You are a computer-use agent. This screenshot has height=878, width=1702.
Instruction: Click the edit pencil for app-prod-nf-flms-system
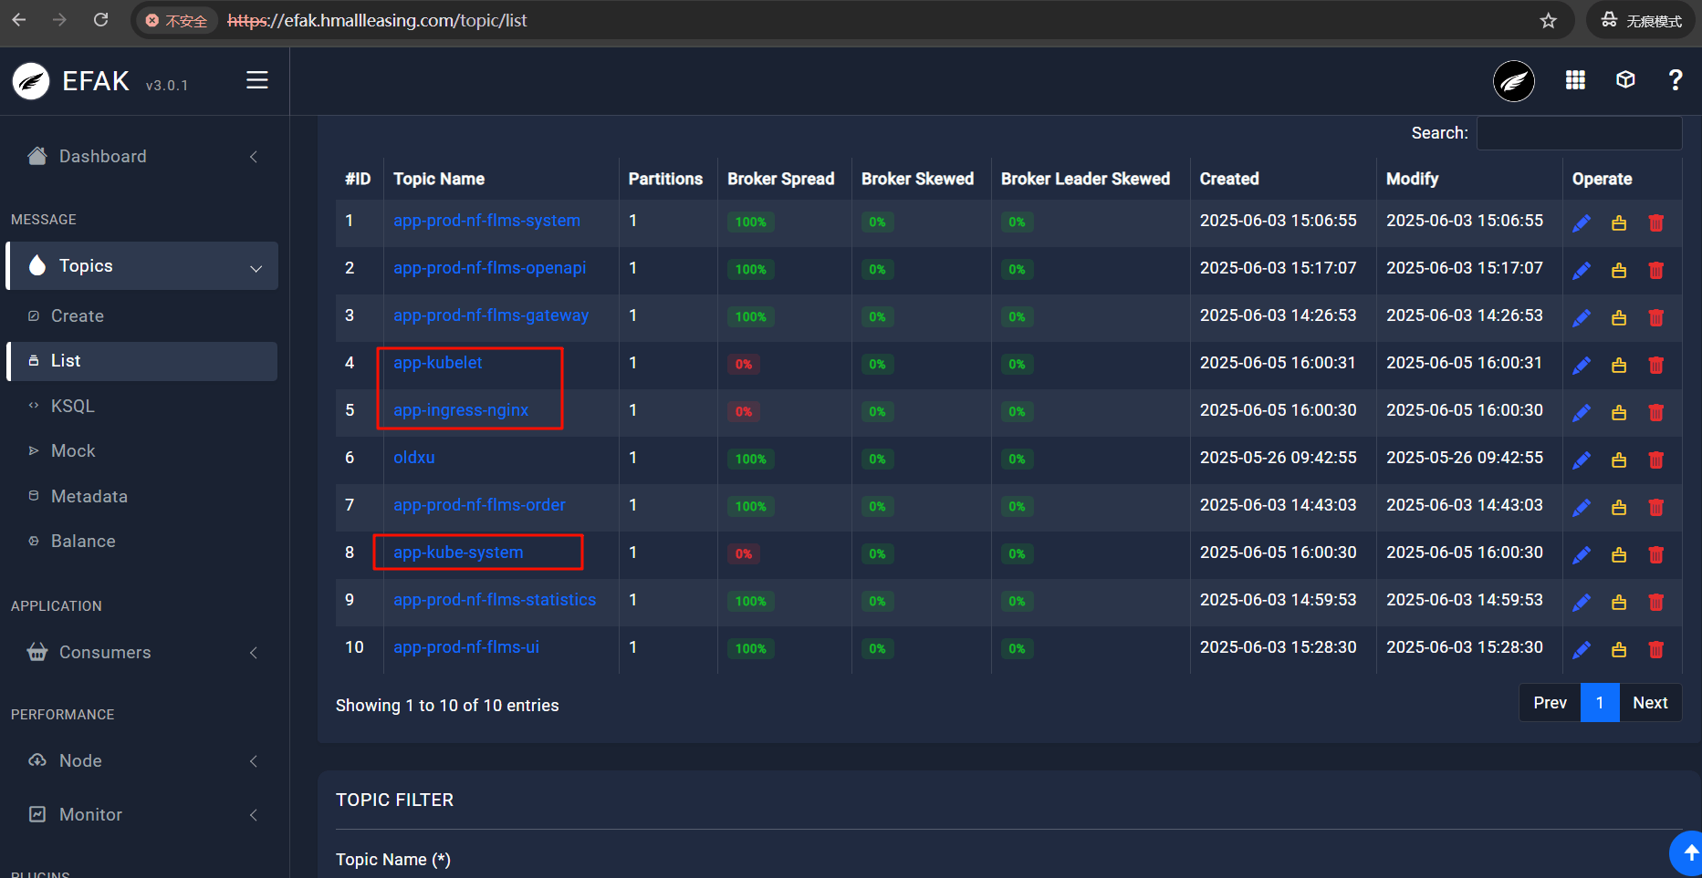point(1582,223)
